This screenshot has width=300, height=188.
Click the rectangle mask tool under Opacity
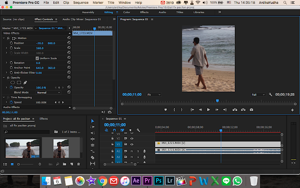click(x=19, y=83)
